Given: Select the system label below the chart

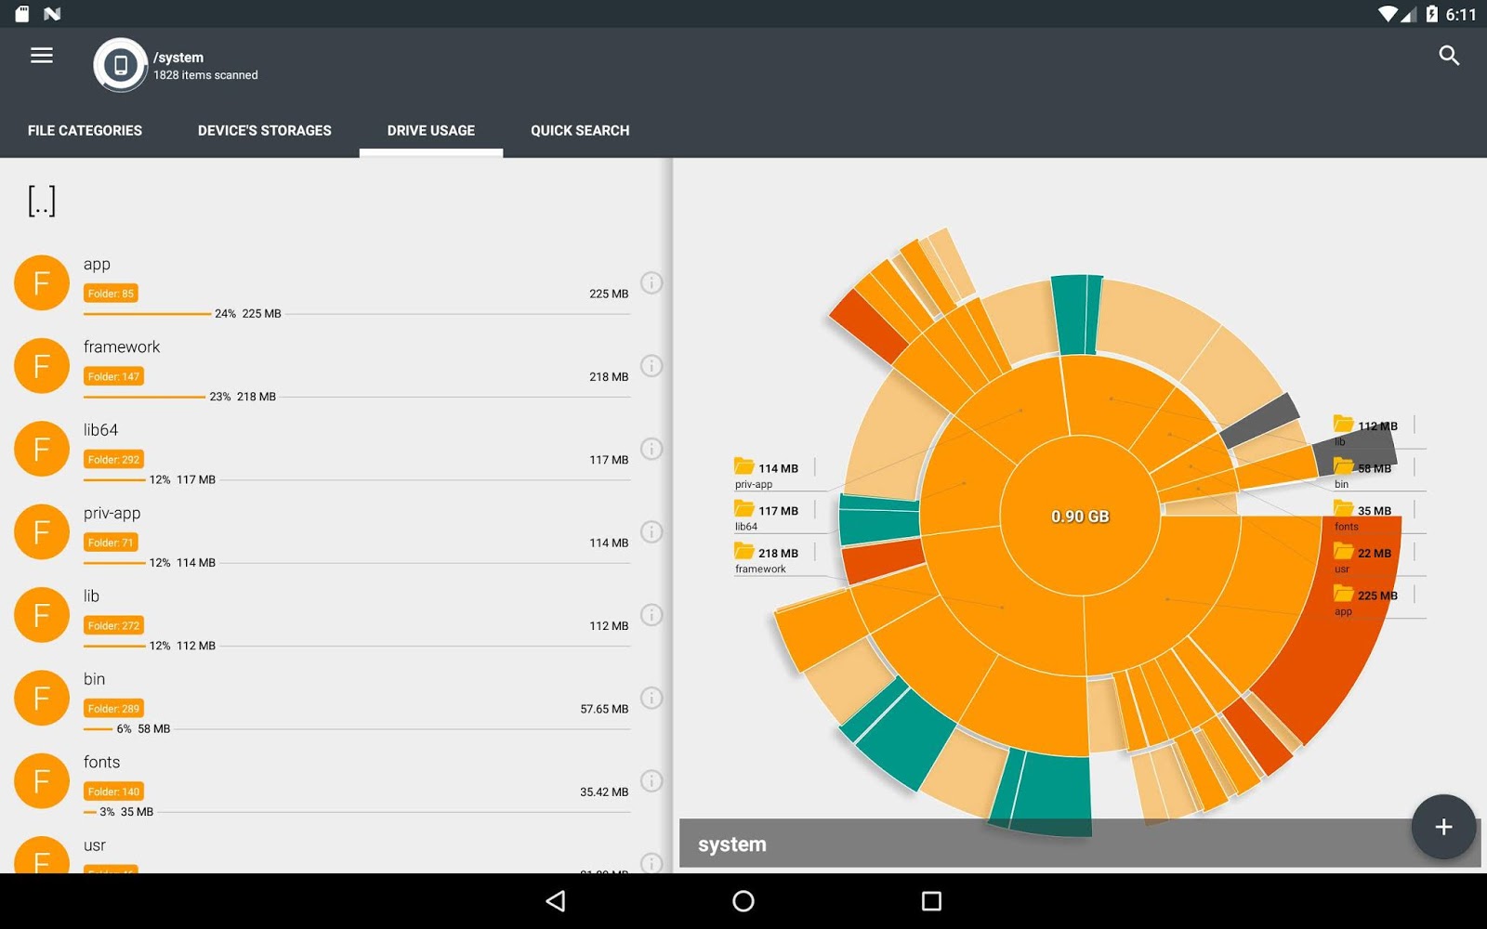Looking at the screenshot, I should pyautogui.click(x=732, y=844).
